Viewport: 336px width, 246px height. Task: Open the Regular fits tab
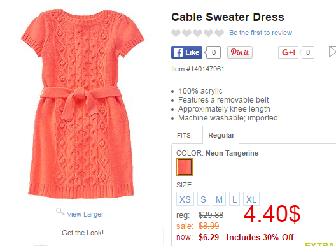[x=221, y=135]
